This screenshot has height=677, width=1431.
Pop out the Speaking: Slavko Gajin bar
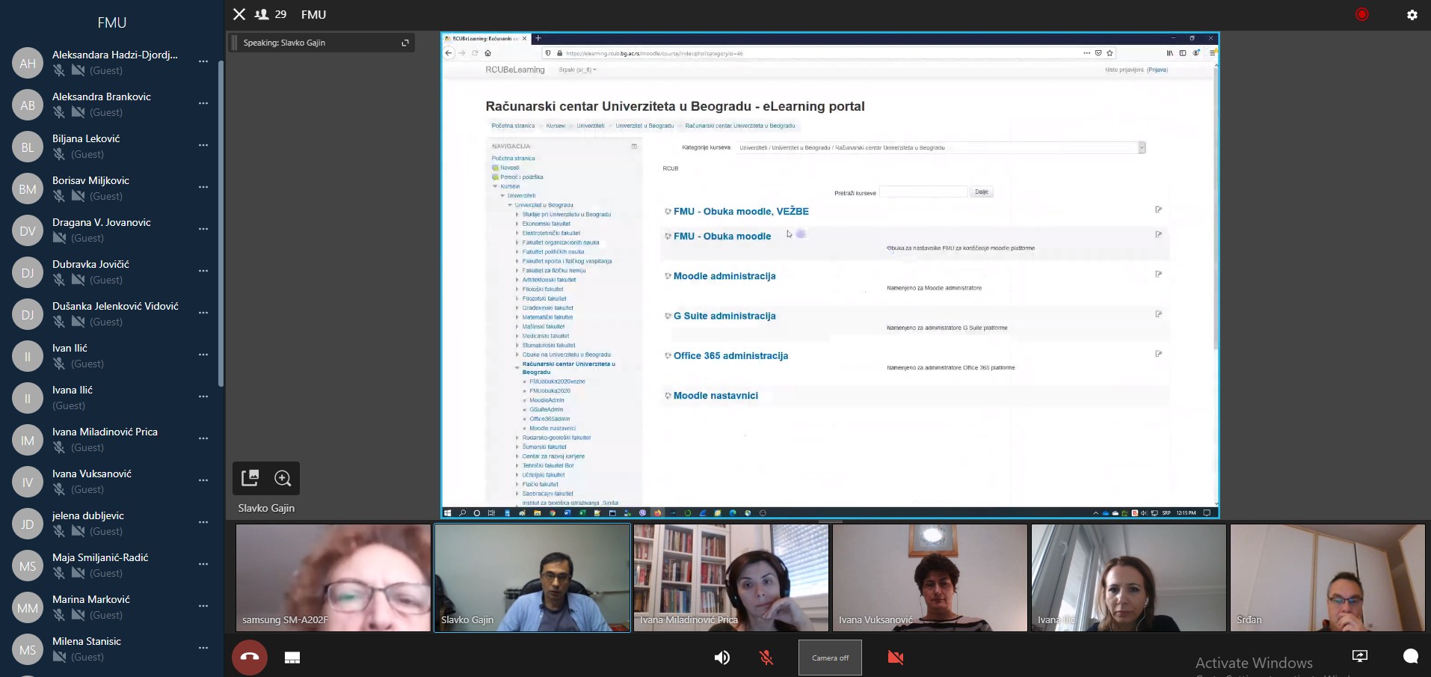tap(405, 43)
